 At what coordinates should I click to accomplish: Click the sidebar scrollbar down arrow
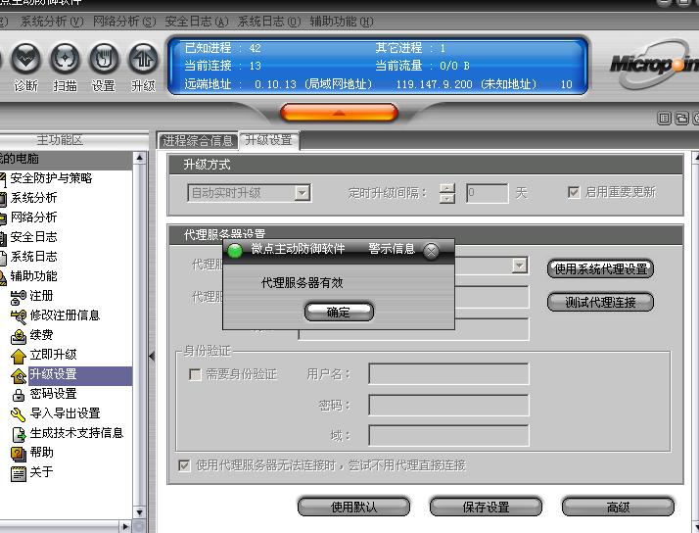coord(140,512)
